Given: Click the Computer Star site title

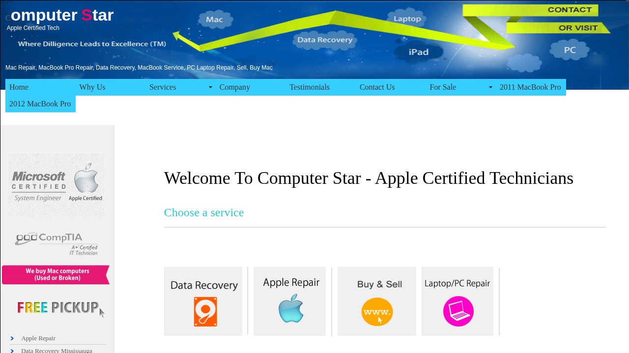Looking at the screenshot, I should (x=59, y=15).
